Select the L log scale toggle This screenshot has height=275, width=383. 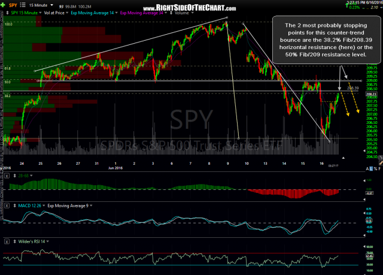click(x=371, y=169)
